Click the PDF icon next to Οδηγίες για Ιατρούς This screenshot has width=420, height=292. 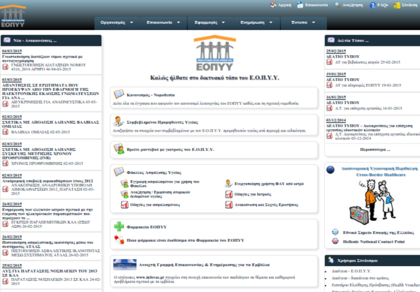point(229,194)
